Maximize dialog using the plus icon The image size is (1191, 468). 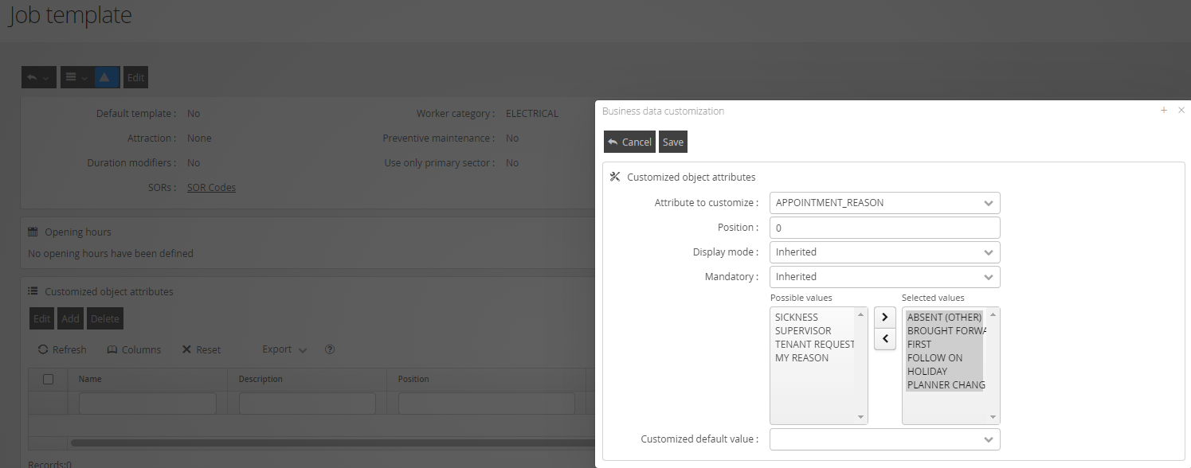(x=1164, y=111)
